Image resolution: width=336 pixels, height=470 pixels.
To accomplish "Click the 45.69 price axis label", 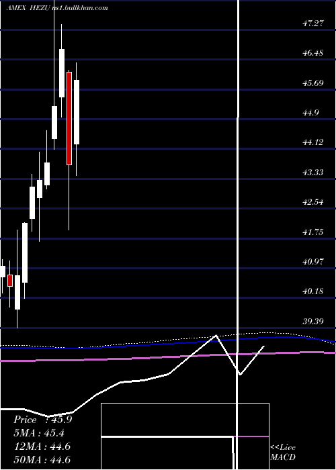I will pos(313,83).
